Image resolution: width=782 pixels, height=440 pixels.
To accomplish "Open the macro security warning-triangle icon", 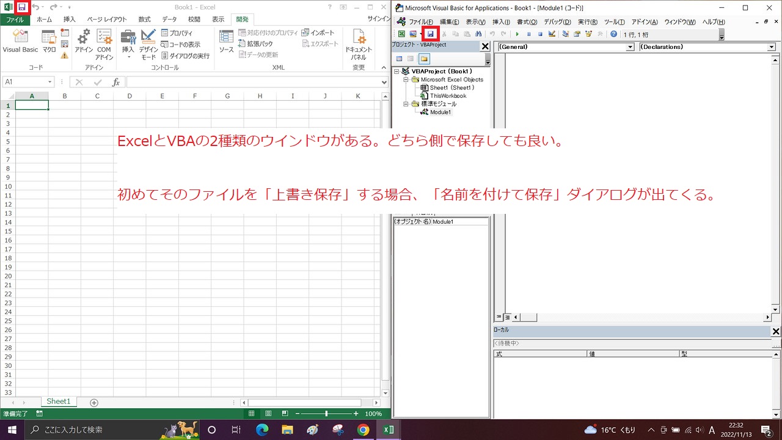I will pyautogui.click(x=65, y=55).
